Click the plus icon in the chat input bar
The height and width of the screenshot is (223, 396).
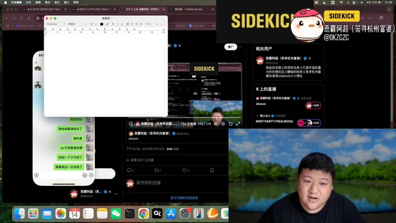[x=91, y=175]
